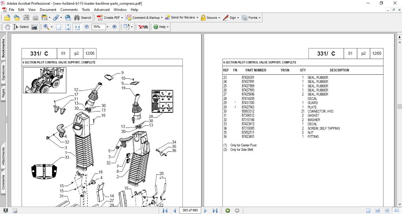
Task: Click the page number input field
Action: pyautogui.click(x=190, y=210)
